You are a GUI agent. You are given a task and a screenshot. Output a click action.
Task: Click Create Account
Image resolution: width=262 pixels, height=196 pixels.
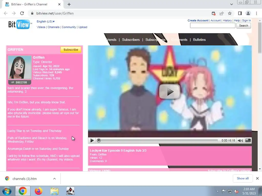198,20
